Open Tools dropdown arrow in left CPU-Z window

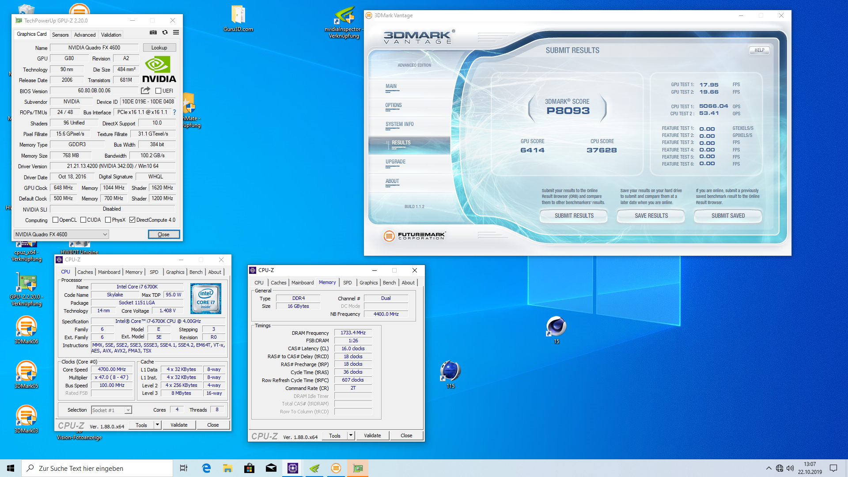(x=157, y=425)
